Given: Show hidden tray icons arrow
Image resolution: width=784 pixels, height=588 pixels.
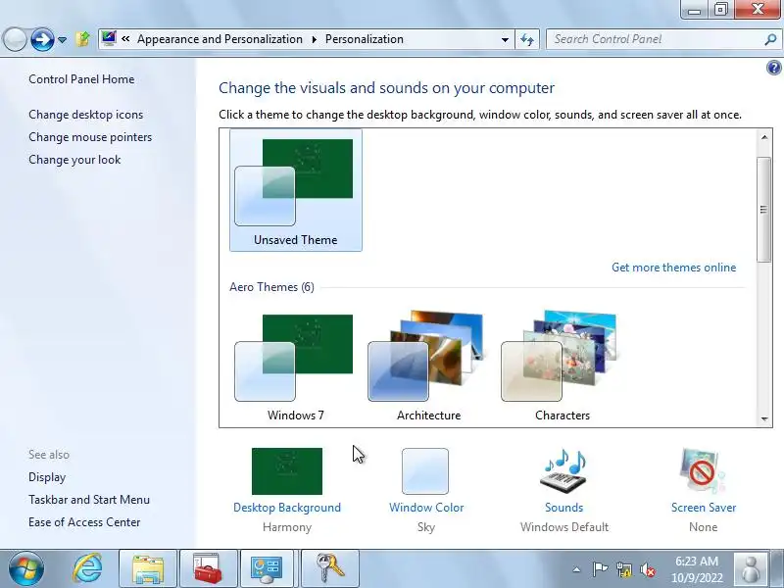Looking at the screenshot, I should pyautogui.click(x=576, y=569).
